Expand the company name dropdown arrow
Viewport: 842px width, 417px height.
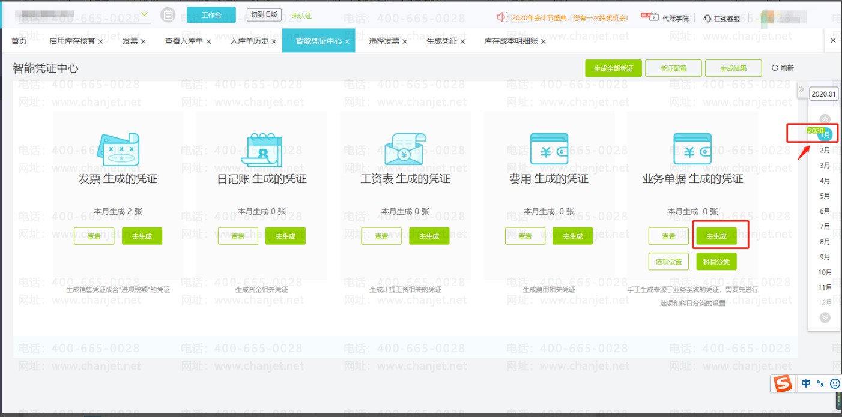(145, 14)
